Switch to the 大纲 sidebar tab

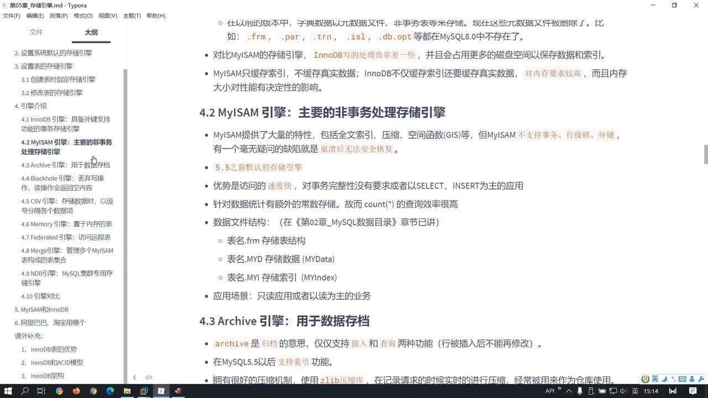coord(91,33)
